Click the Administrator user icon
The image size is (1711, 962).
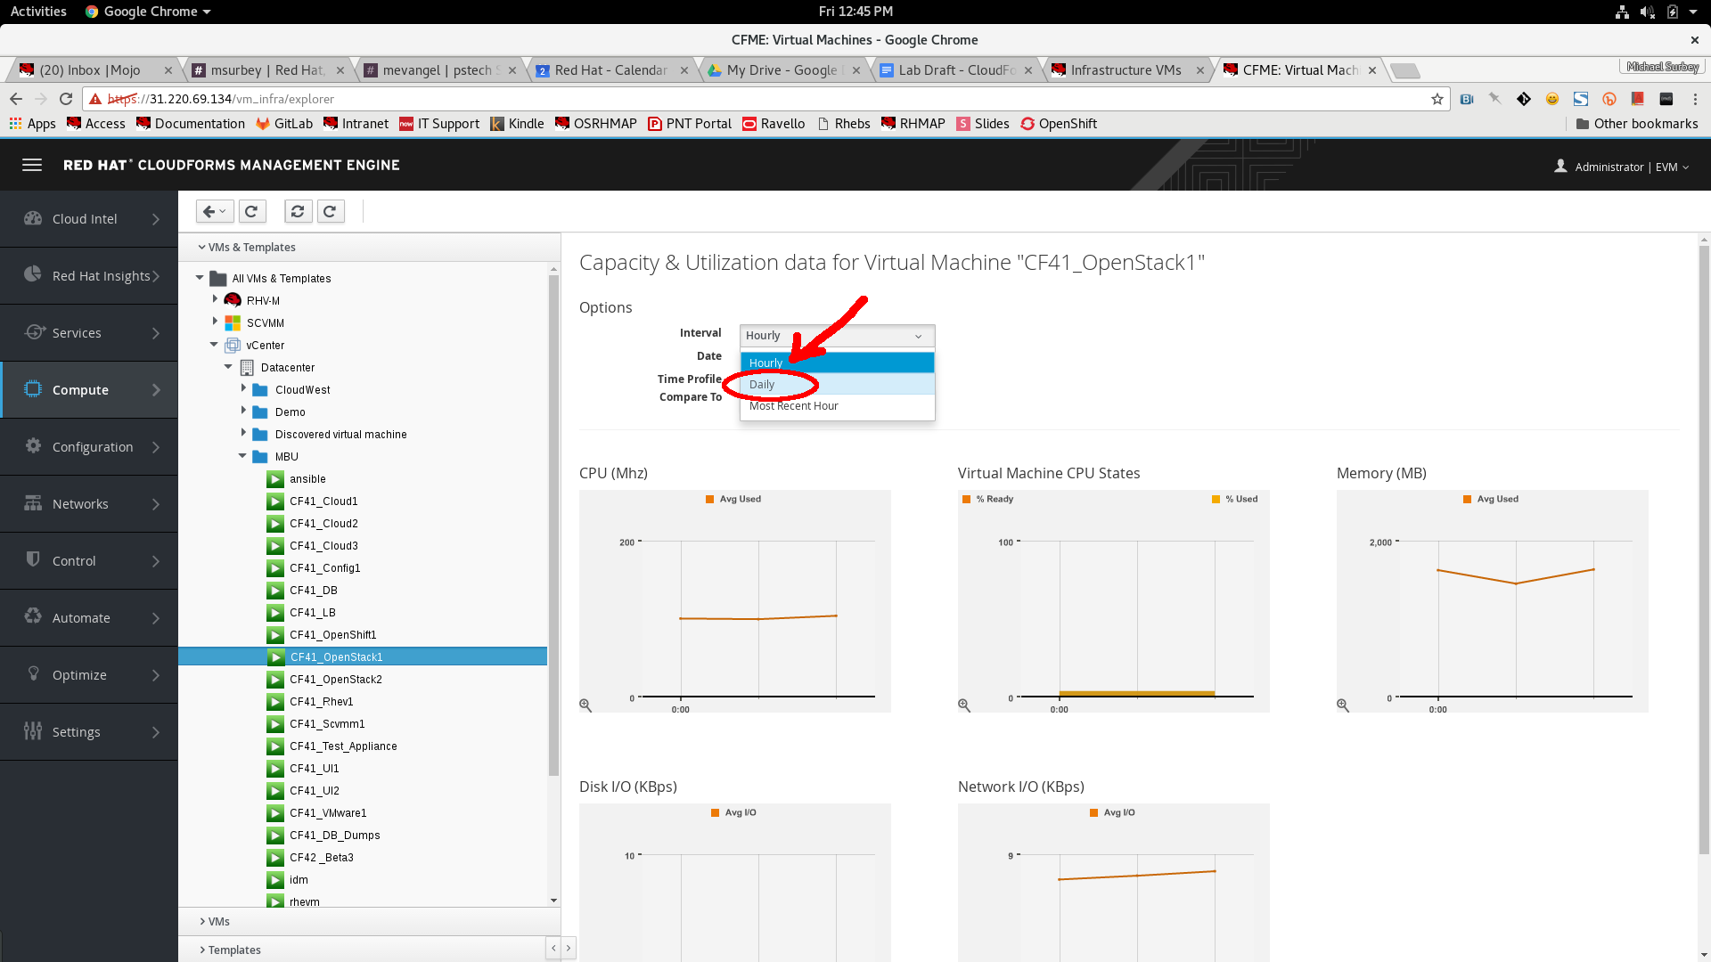pos(1560,166)
